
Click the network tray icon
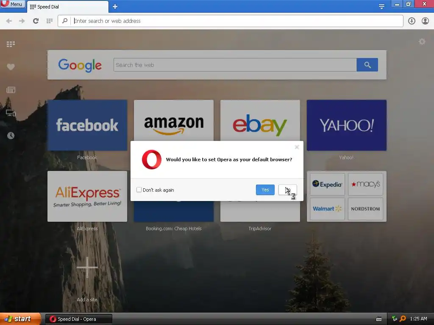point(395,319)
